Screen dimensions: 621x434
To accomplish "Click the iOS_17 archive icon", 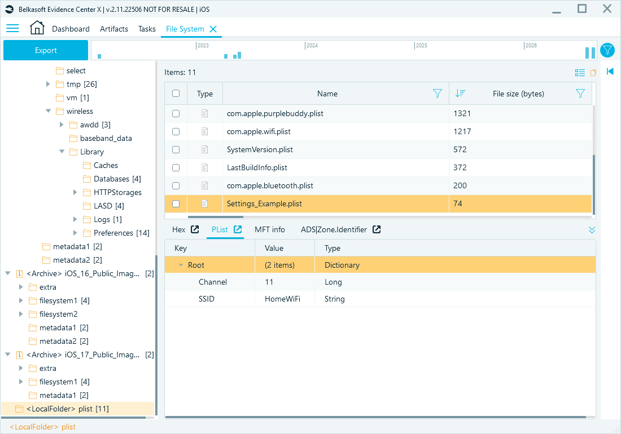I will (x=19, y=355).
